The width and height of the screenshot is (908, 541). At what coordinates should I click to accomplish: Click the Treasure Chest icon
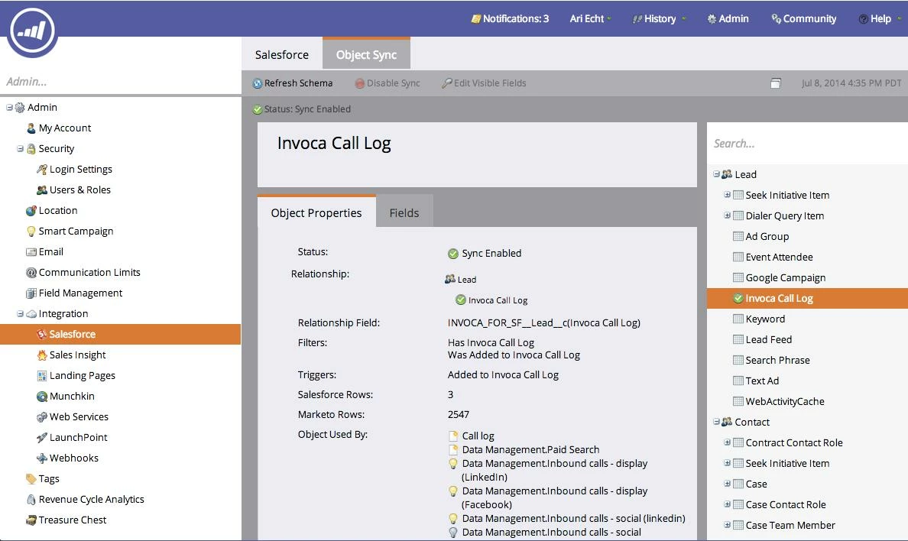(x=31, y=520)
